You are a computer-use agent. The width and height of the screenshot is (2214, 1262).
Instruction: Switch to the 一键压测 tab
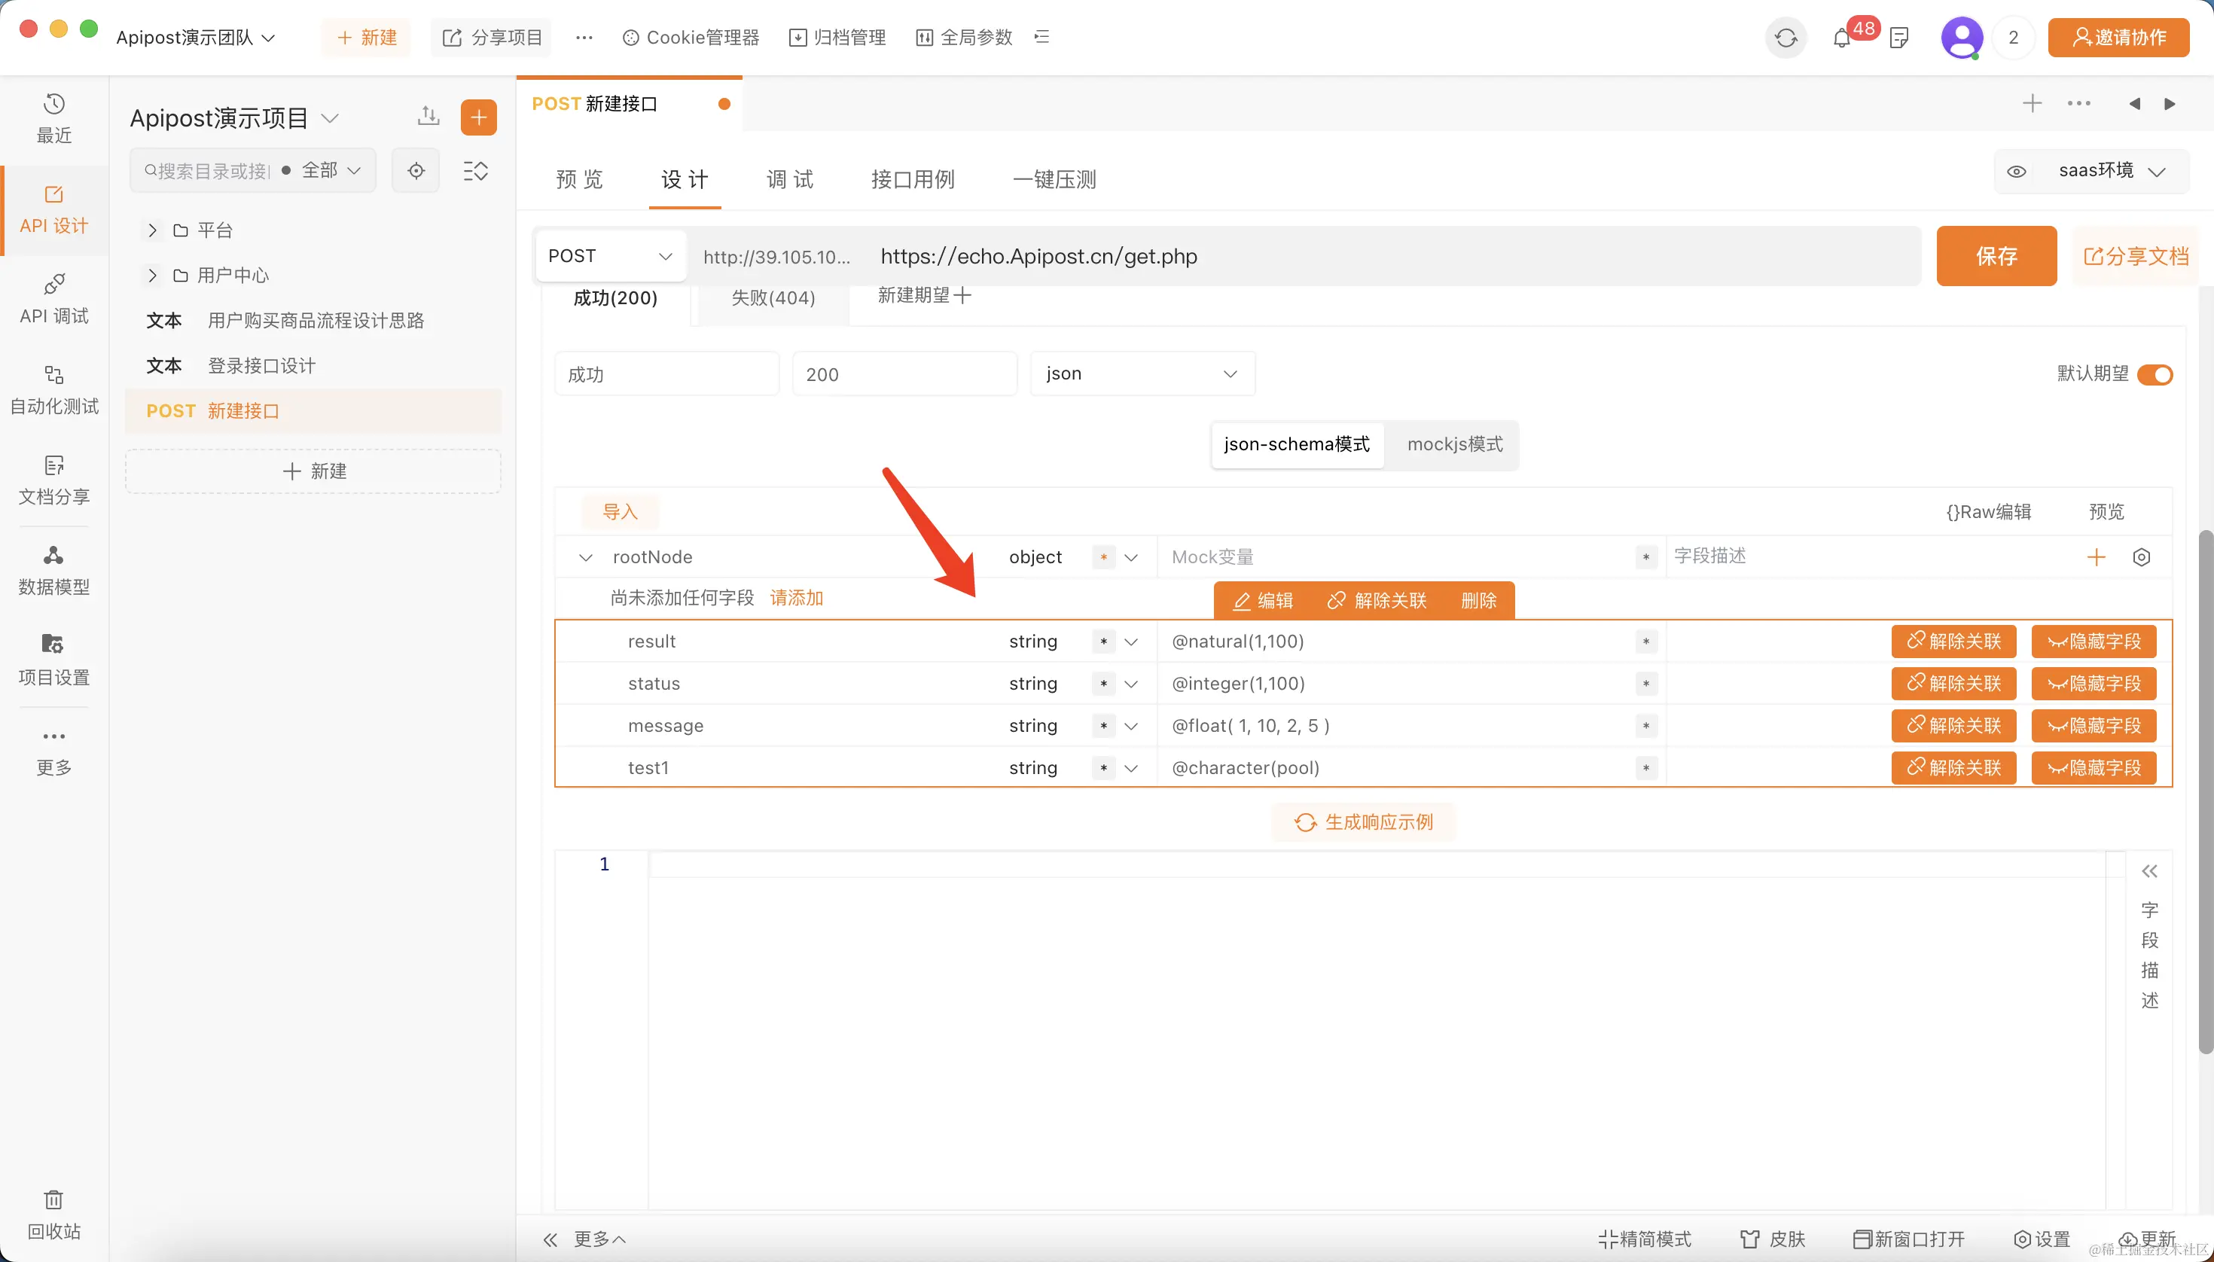pyautogui.click(x=1054, y=179)
